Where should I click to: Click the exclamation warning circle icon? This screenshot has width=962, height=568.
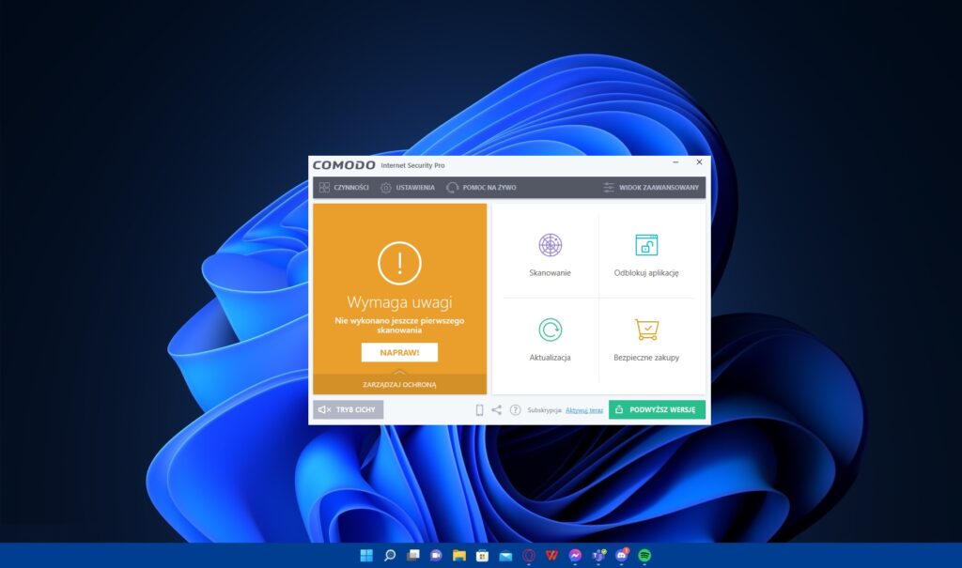tap(399, 263)
